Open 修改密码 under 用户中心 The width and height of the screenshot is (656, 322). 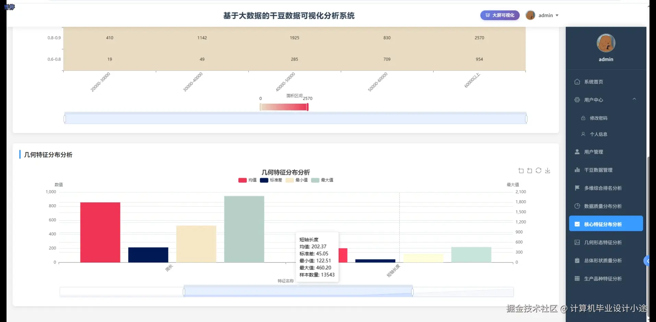[x=598, y=118]
